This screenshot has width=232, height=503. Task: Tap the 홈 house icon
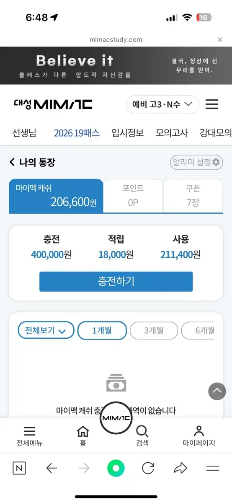pyautogui.click(x=83, y=431)
